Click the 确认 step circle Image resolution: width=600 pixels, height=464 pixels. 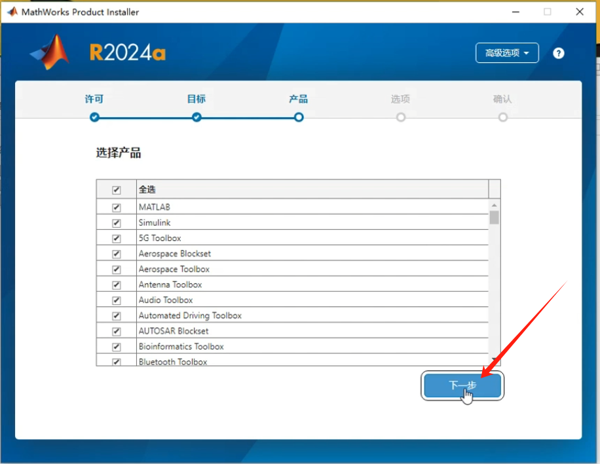click(x=502, y=117)
